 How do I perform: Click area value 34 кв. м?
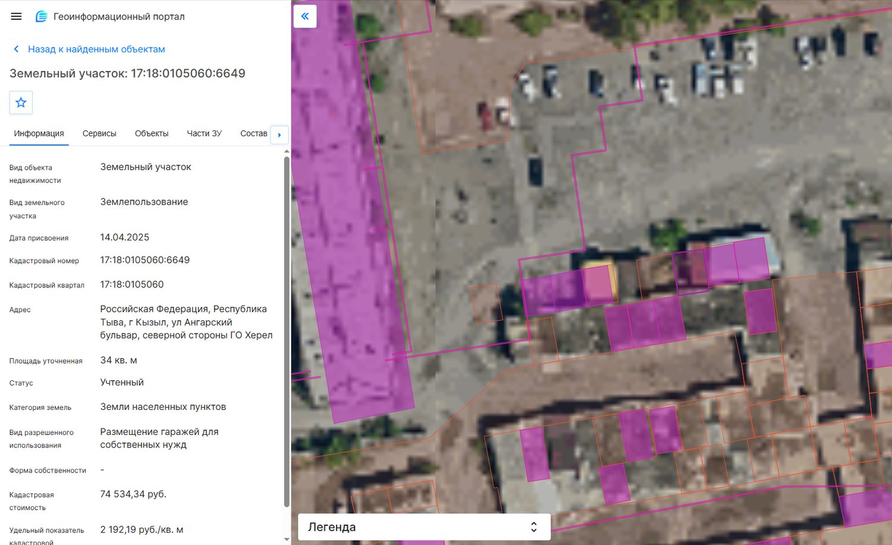pyautogui.click(x=119, y=360)
